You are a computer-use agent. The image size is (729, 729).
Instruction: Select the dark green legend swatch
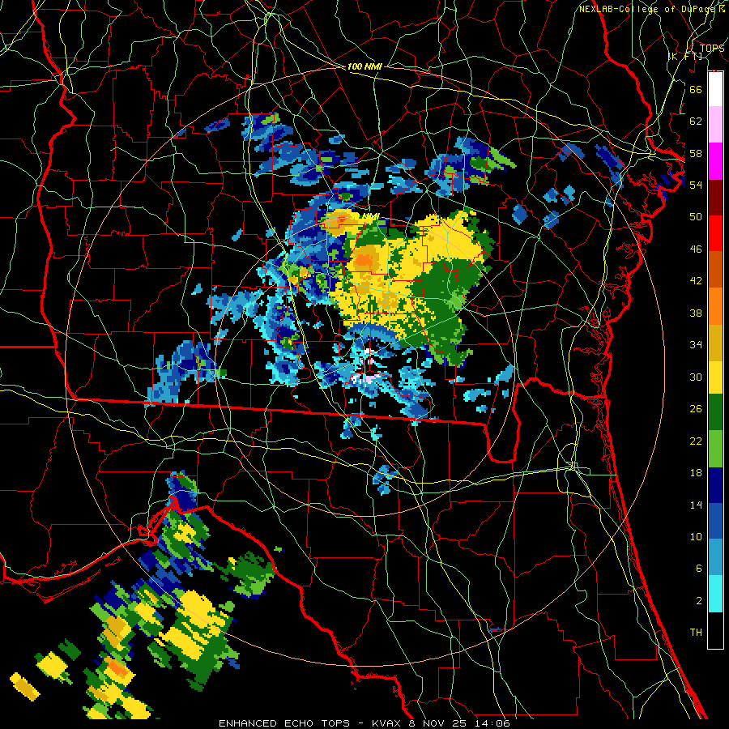click(715, 412)
